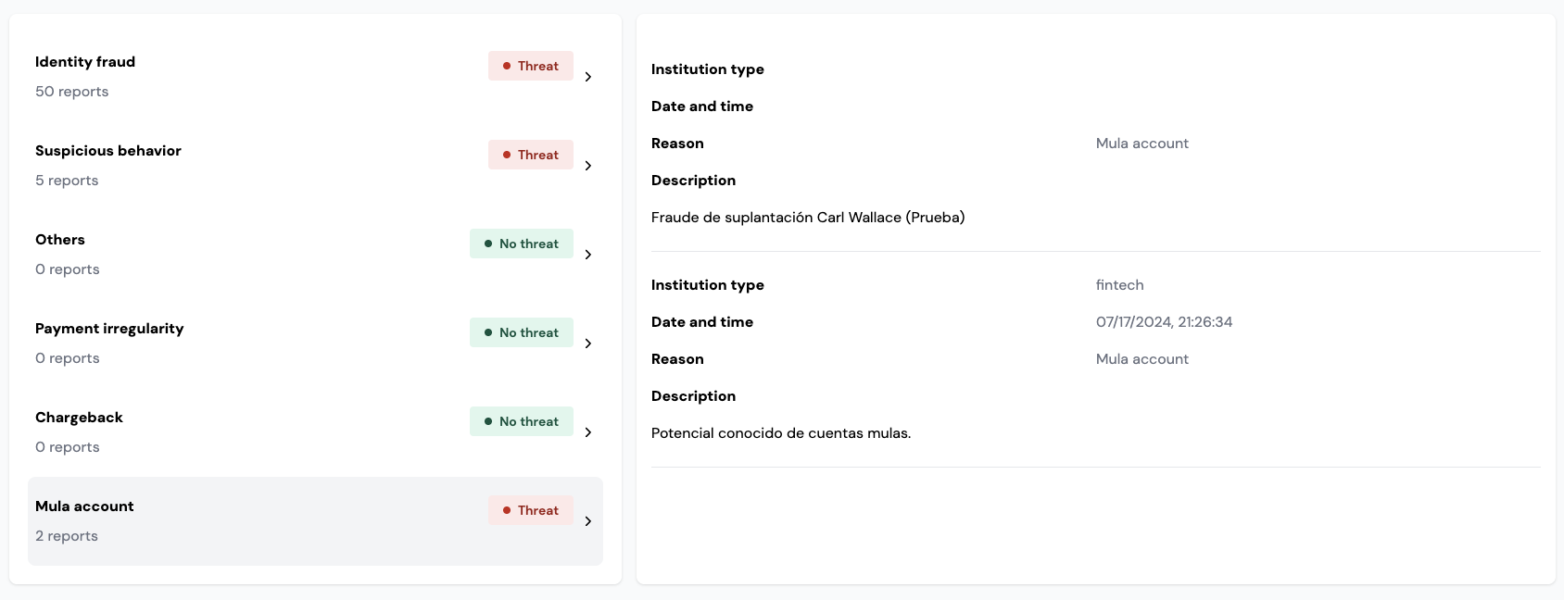1564x600 pixels.
Task: Click the "Potencial conocido de cuentas mulas" description
Action: point(781,433)
